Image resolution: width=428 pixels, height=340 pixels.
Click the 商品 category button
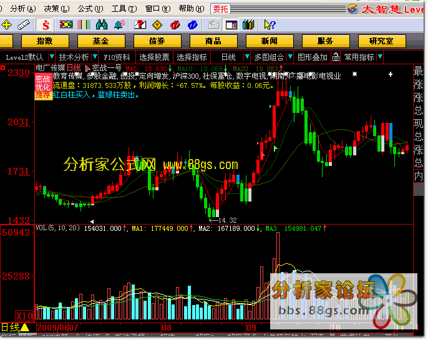point(213,41)
